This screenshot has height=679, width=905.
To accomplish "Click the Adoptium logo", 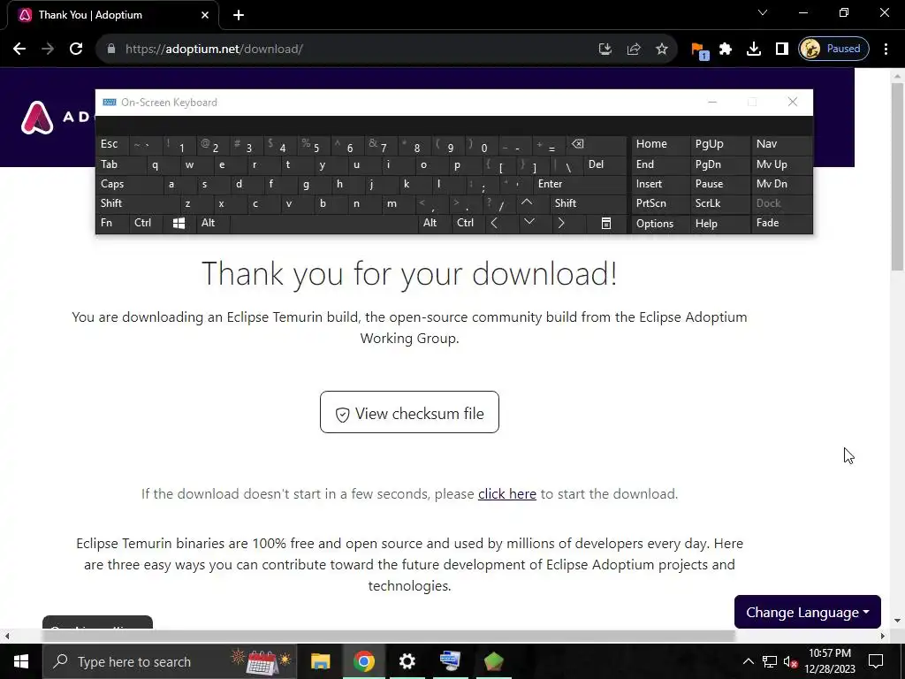I will tap(37, 118).
